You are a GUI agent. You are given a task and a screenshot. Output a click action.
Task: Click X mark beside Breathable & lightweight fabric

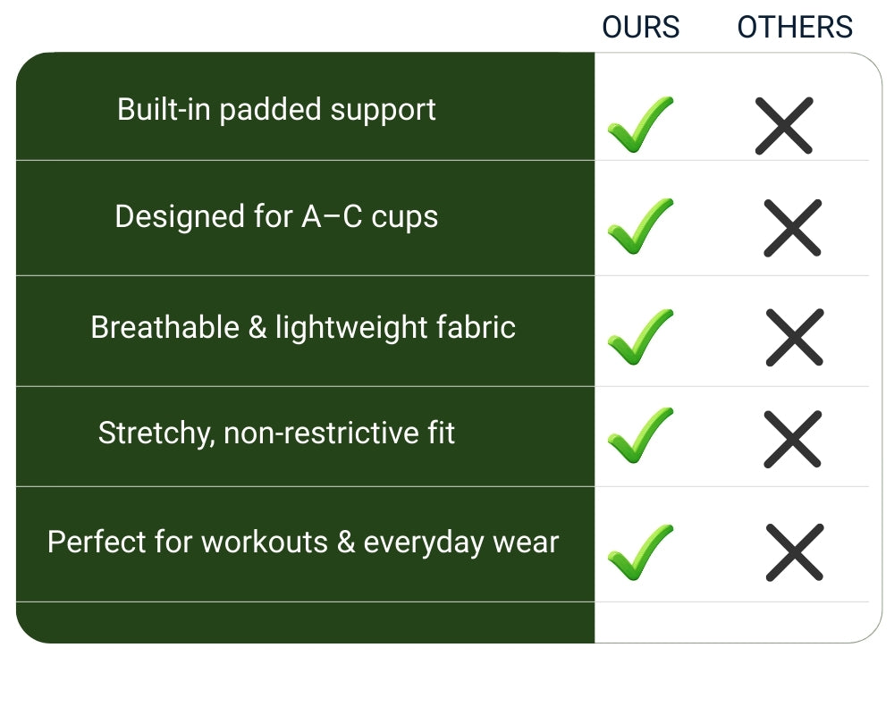(x=794, y=337)
